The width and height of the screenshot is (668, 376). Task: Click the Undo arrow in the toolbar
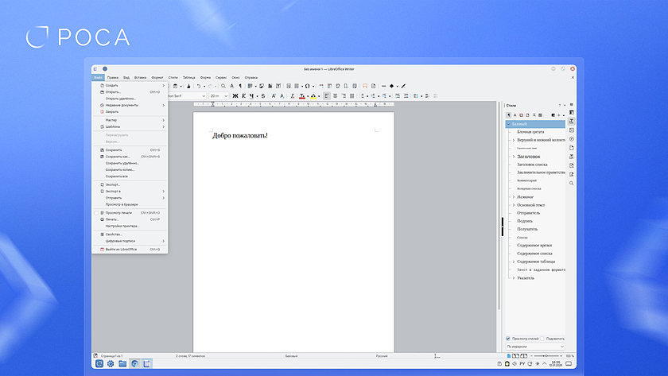[x=199, y=86]
